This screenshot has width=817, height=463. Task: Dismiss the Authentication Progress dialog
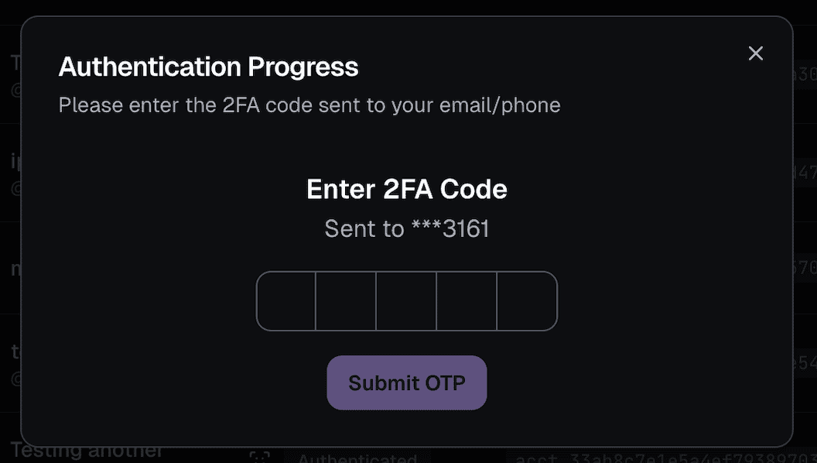(755, 53)
